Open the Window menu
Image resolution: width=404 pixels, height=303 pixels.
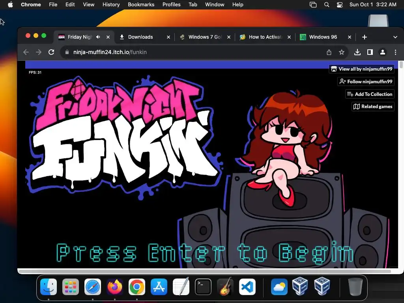click(214, 5)
